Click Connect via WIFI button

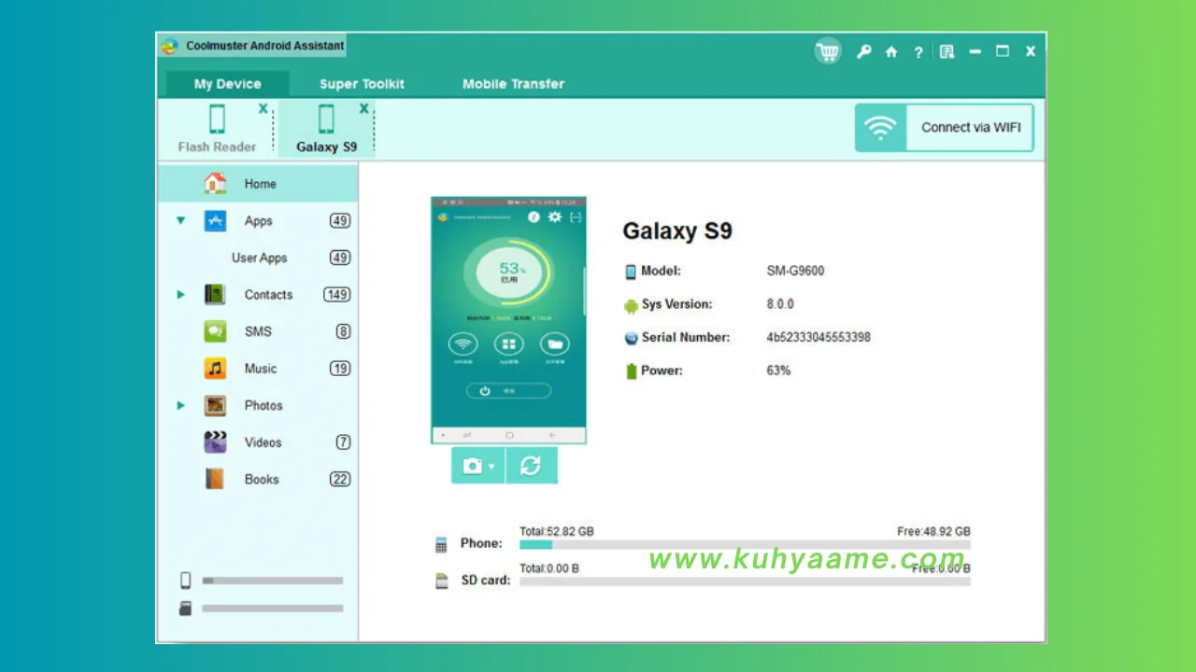[x=945, y=128]
